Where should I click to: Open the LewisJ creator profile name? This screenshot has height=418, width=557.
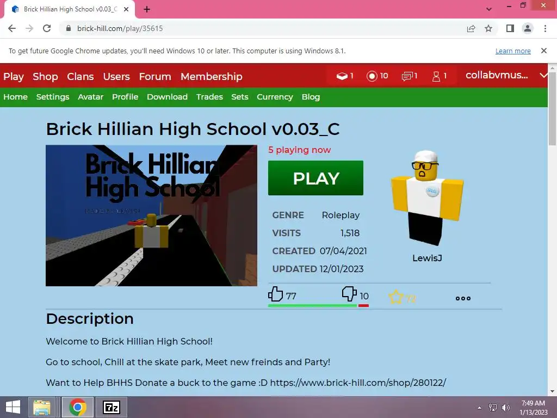coord(427,259)
